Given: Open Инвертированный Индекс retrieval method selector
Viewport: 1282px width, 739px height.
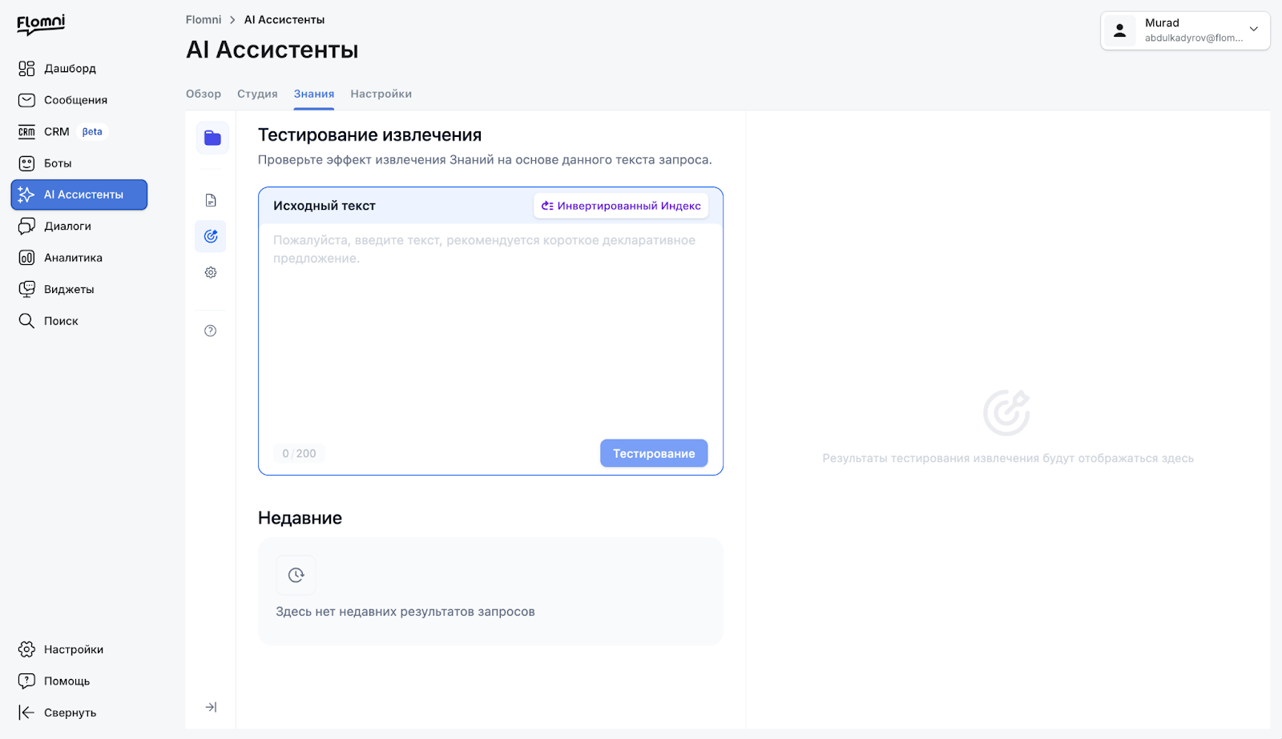Looking at the screenshot, I should click(x=621, y=206).
